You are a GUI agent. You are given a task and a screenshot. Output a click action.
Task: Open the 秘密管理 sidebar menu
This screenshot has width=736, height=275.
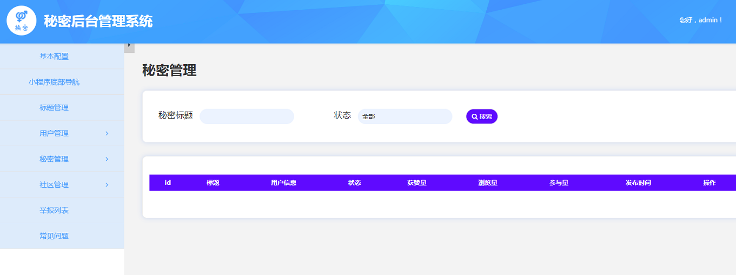click(54, 159)
